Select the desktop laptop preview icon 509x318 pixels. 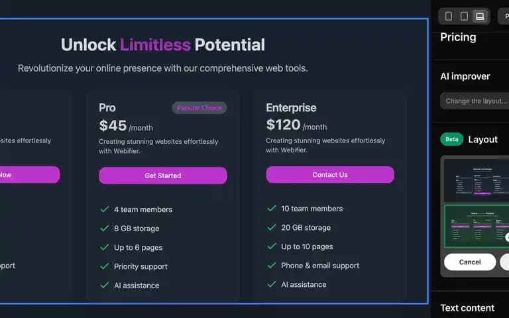pyautogui.click(x=480, y=16)
